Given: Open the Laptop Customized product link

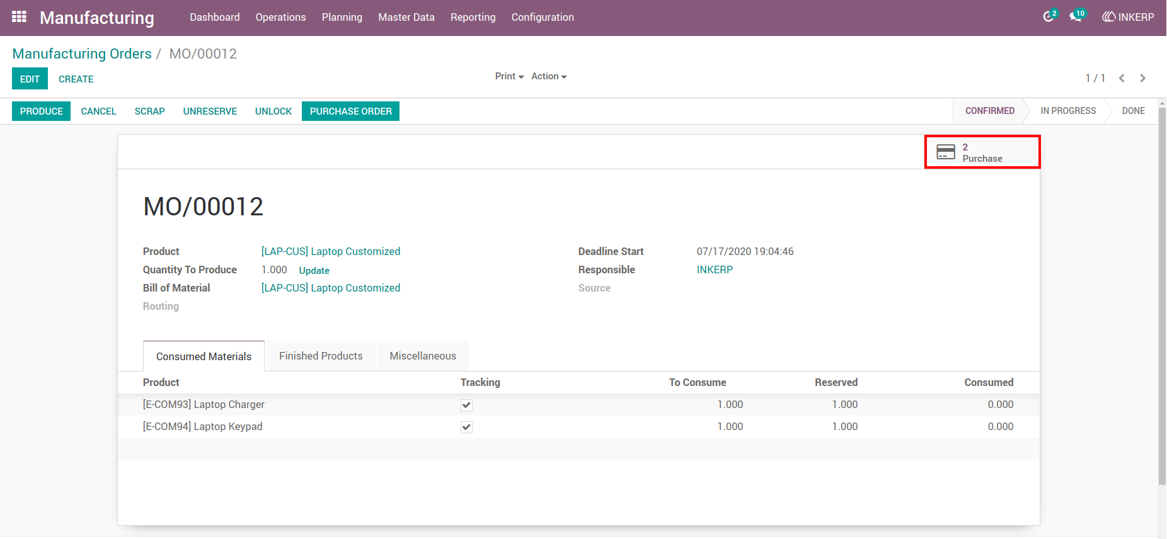Looking at the screenshot, I should [331, 251].
